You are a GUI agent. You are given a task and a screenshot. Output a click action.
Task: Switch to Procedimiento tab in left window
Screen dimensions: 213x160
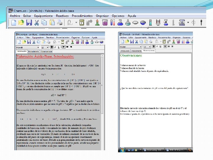pyautogui.click(x=33, y=52)
